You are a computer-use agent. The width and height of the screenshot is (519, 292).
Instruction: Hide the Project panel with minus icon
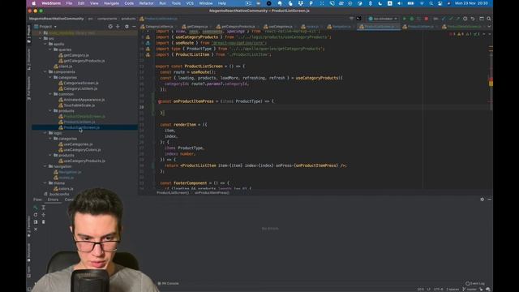(134, 27)
